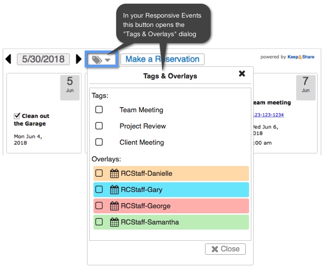Click the calendar icon beside RCStaff-George

coord(114,206)
